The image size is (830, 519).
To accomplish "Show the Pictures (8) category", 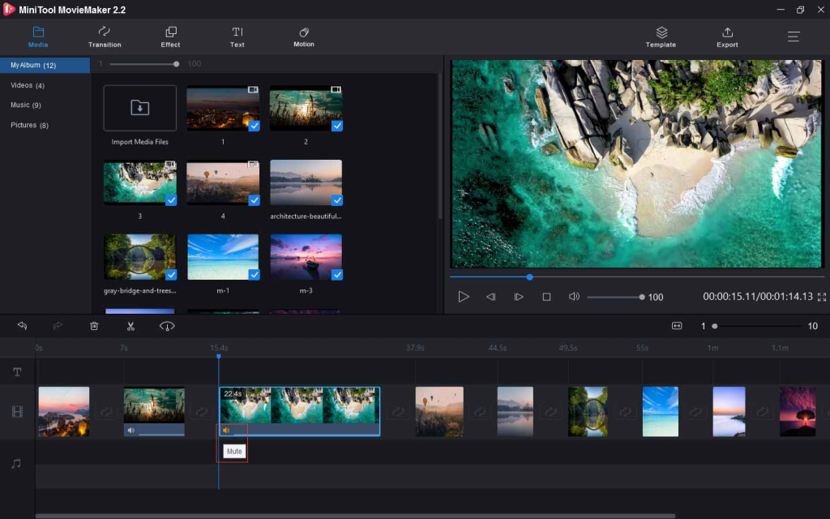I will (x=29, y=125).
